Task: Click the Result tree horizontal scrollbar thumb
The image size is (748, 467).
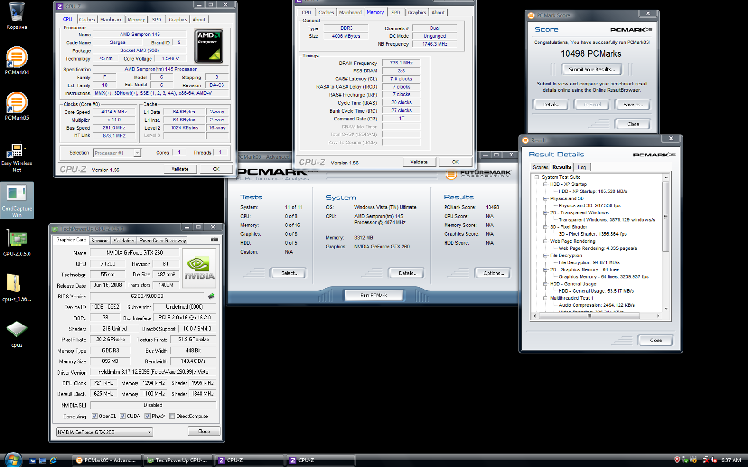Action: [589, 316]
